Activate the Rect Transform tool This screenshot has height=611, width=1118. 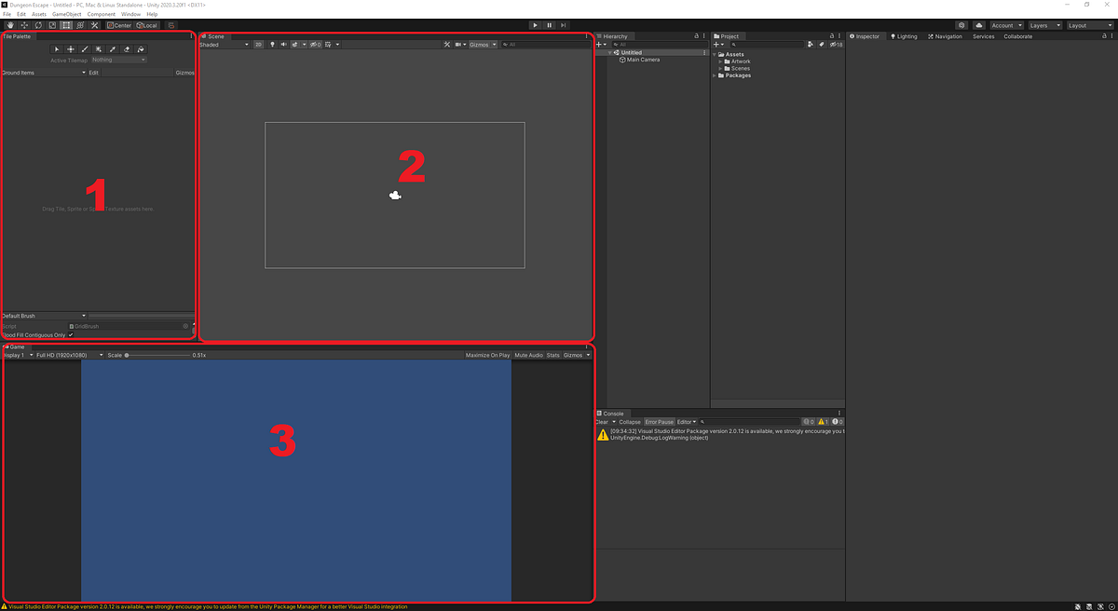[x=66, y=25]
